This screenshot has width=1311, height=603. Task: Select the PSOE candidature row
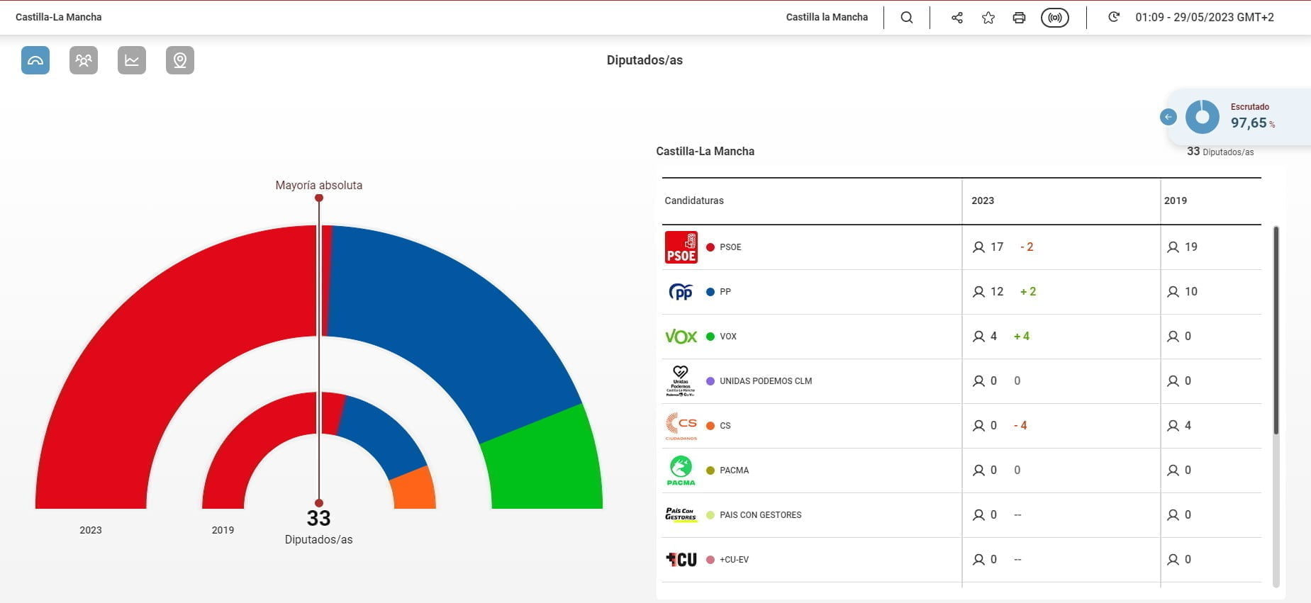730,247
